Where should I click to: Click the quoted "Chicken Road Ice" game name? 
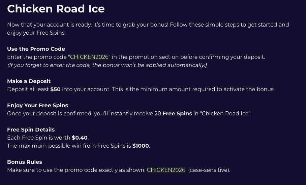(x=225, y=114)
